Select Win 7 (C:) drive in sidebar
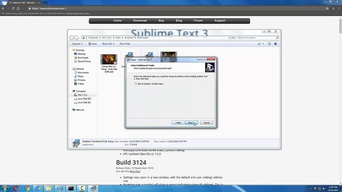This screenshot has width=342, height=192. [x=81, y=95]
